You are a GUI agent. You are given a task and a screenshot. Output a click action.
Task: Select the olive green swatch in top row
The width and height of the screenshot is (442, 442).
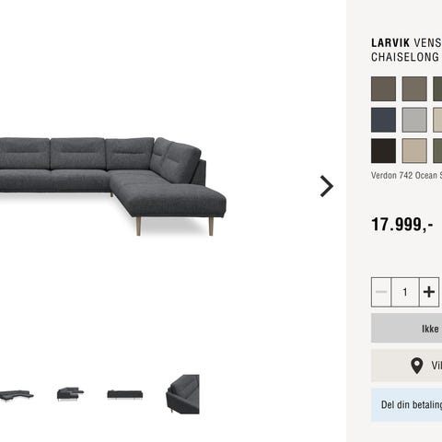[437, 88]
